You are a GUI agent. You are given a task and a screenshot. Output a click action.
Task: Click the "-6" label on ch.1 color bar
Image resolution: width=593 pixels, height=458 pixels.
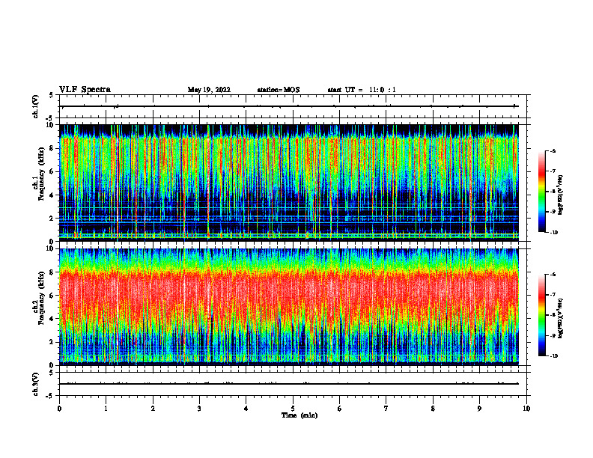(x=553, y=150)
